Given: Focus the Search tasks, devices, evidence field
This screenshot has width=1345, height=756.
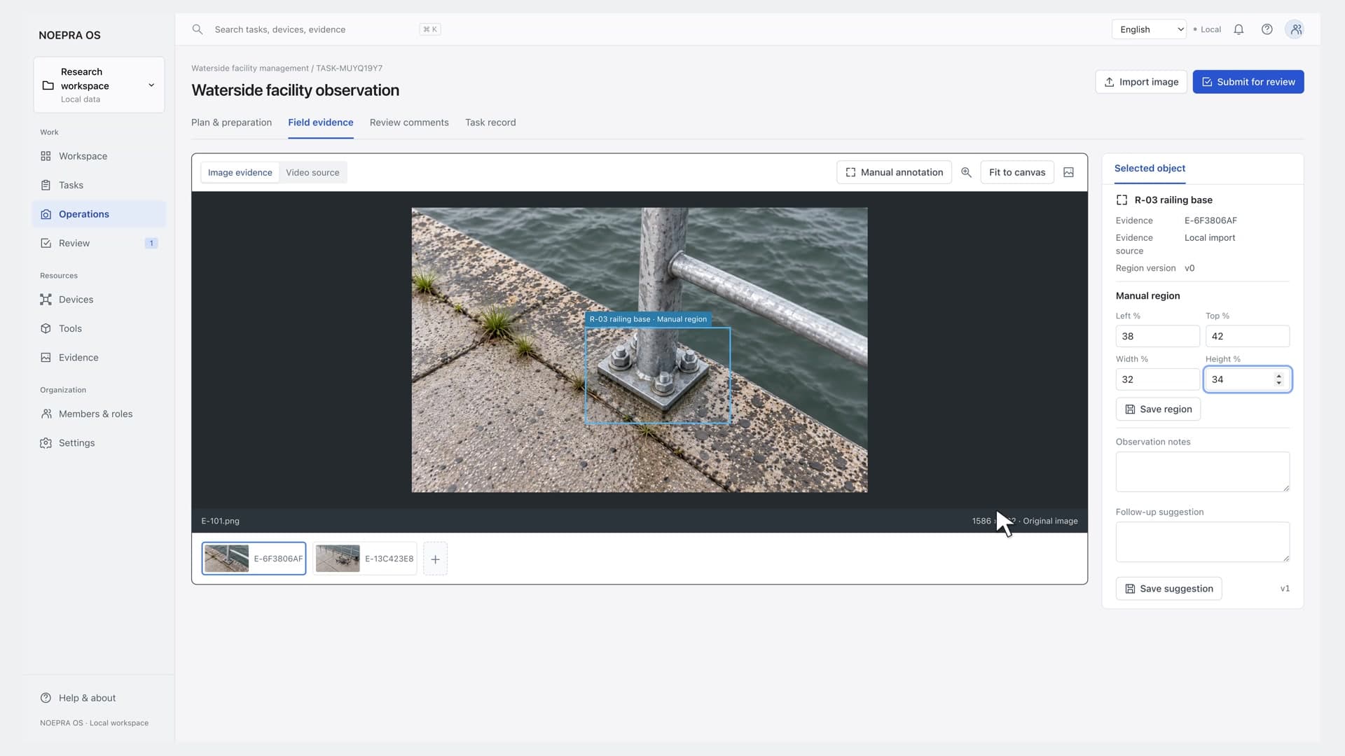Looking at the screenshot, I should [x=315, y=29].
